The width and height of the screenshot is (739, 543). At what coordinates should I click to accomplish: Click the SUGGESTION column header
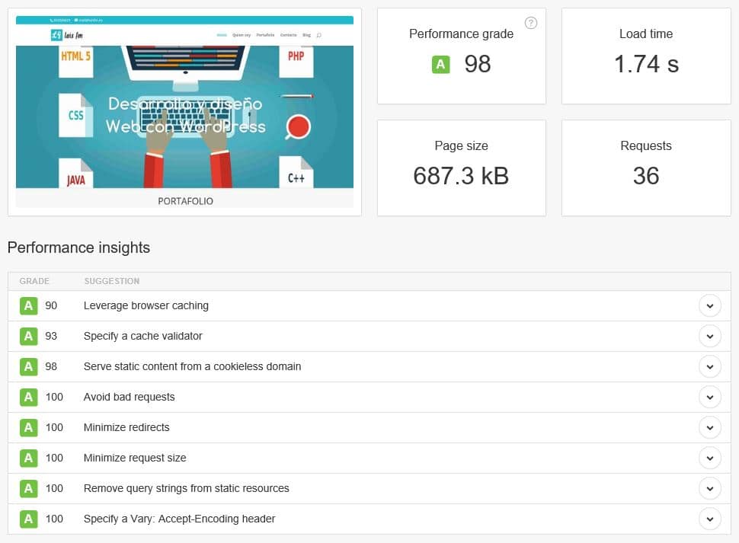[x=112, y=281]
